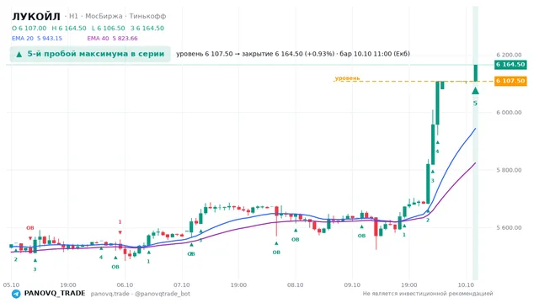The image size is (539, 303).
Task: Click the red marker labeled 1
Action: (120, 232)
